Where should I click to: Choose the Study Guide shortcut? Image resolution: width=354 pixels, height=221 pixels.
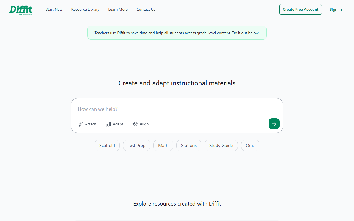tap(221, 145)
